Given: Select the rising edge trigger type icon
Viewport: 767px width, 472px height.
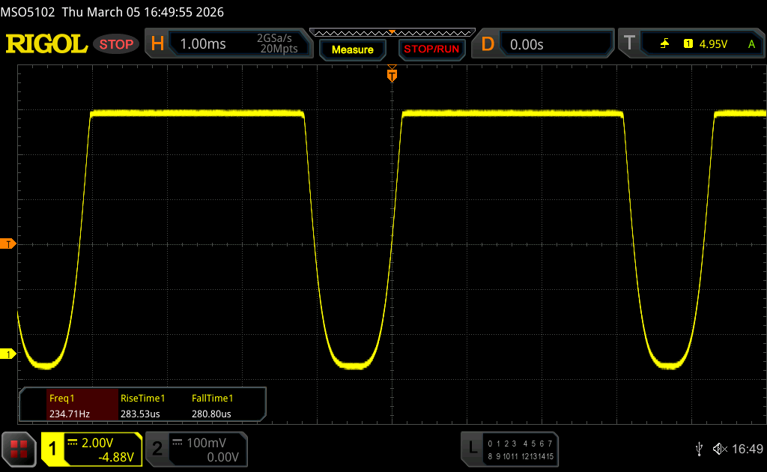Looking at the screenshot, I should point(664,44).
